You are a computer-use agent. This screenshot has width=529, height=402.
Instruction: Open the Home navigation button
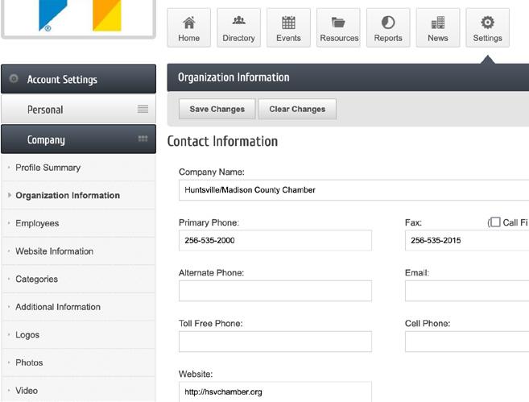click(189, 27)
